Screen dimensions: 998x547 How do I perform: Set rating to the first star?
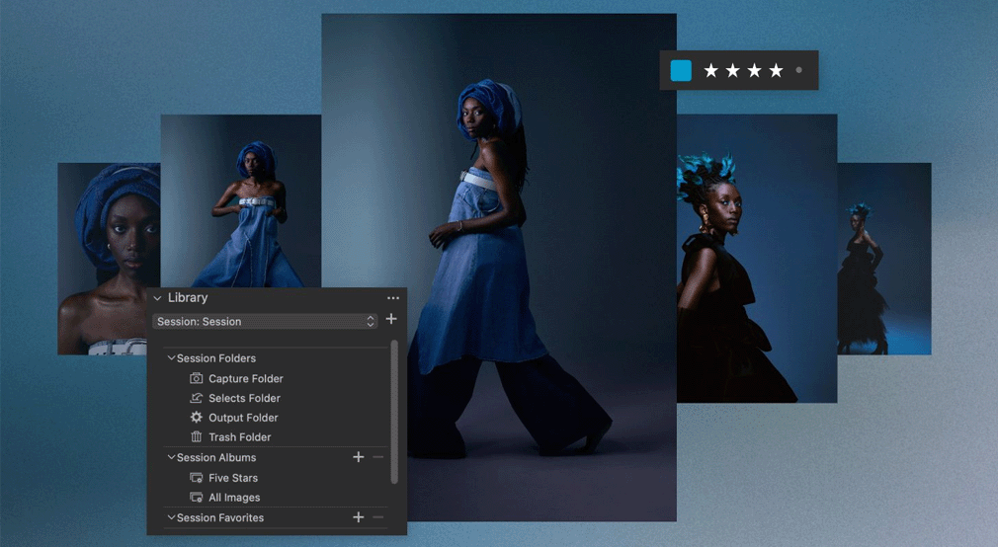710,70
